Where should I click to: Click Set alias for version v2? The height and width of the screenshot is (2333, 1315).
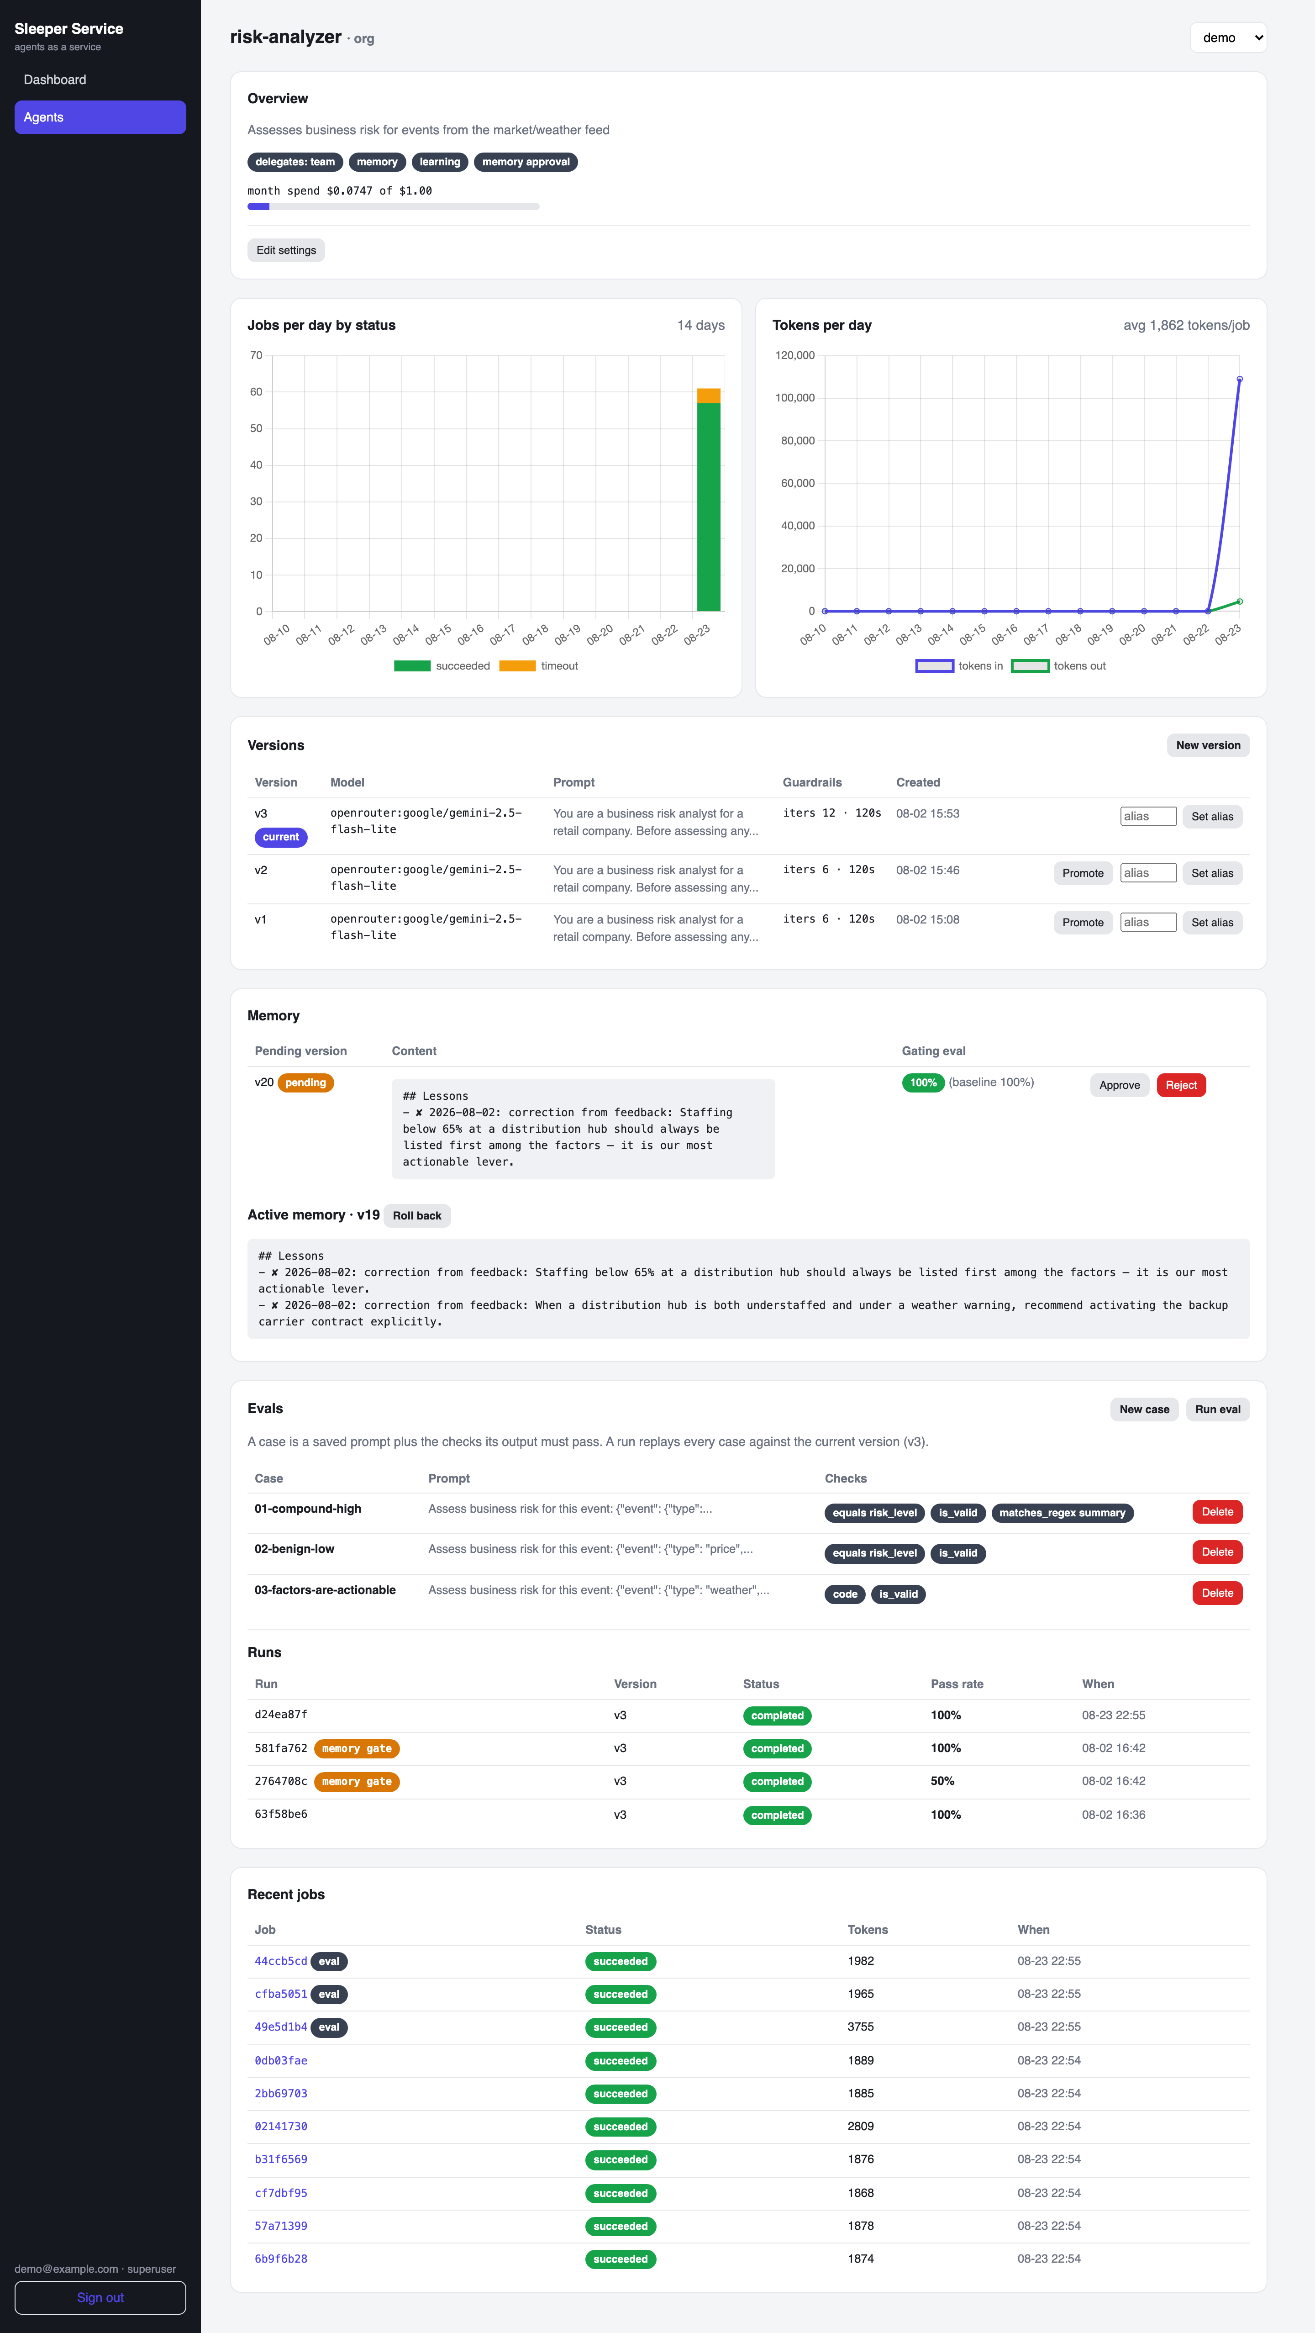pos(1212,873)
